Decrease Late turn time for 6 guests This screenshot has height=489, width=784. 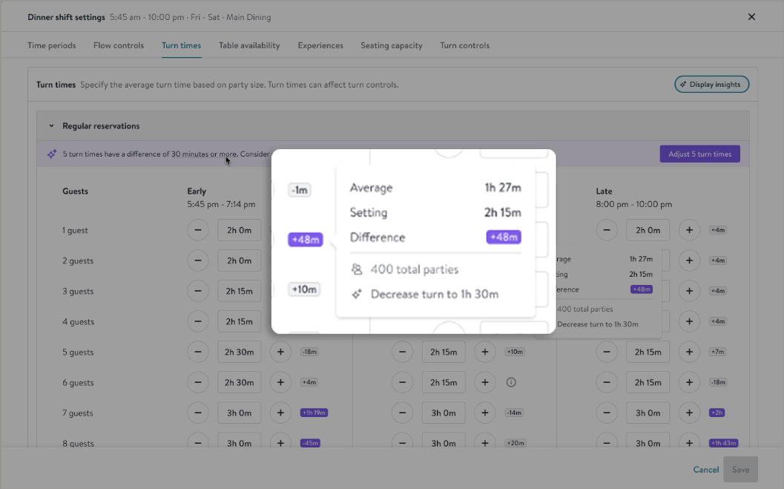pos(607,382)
